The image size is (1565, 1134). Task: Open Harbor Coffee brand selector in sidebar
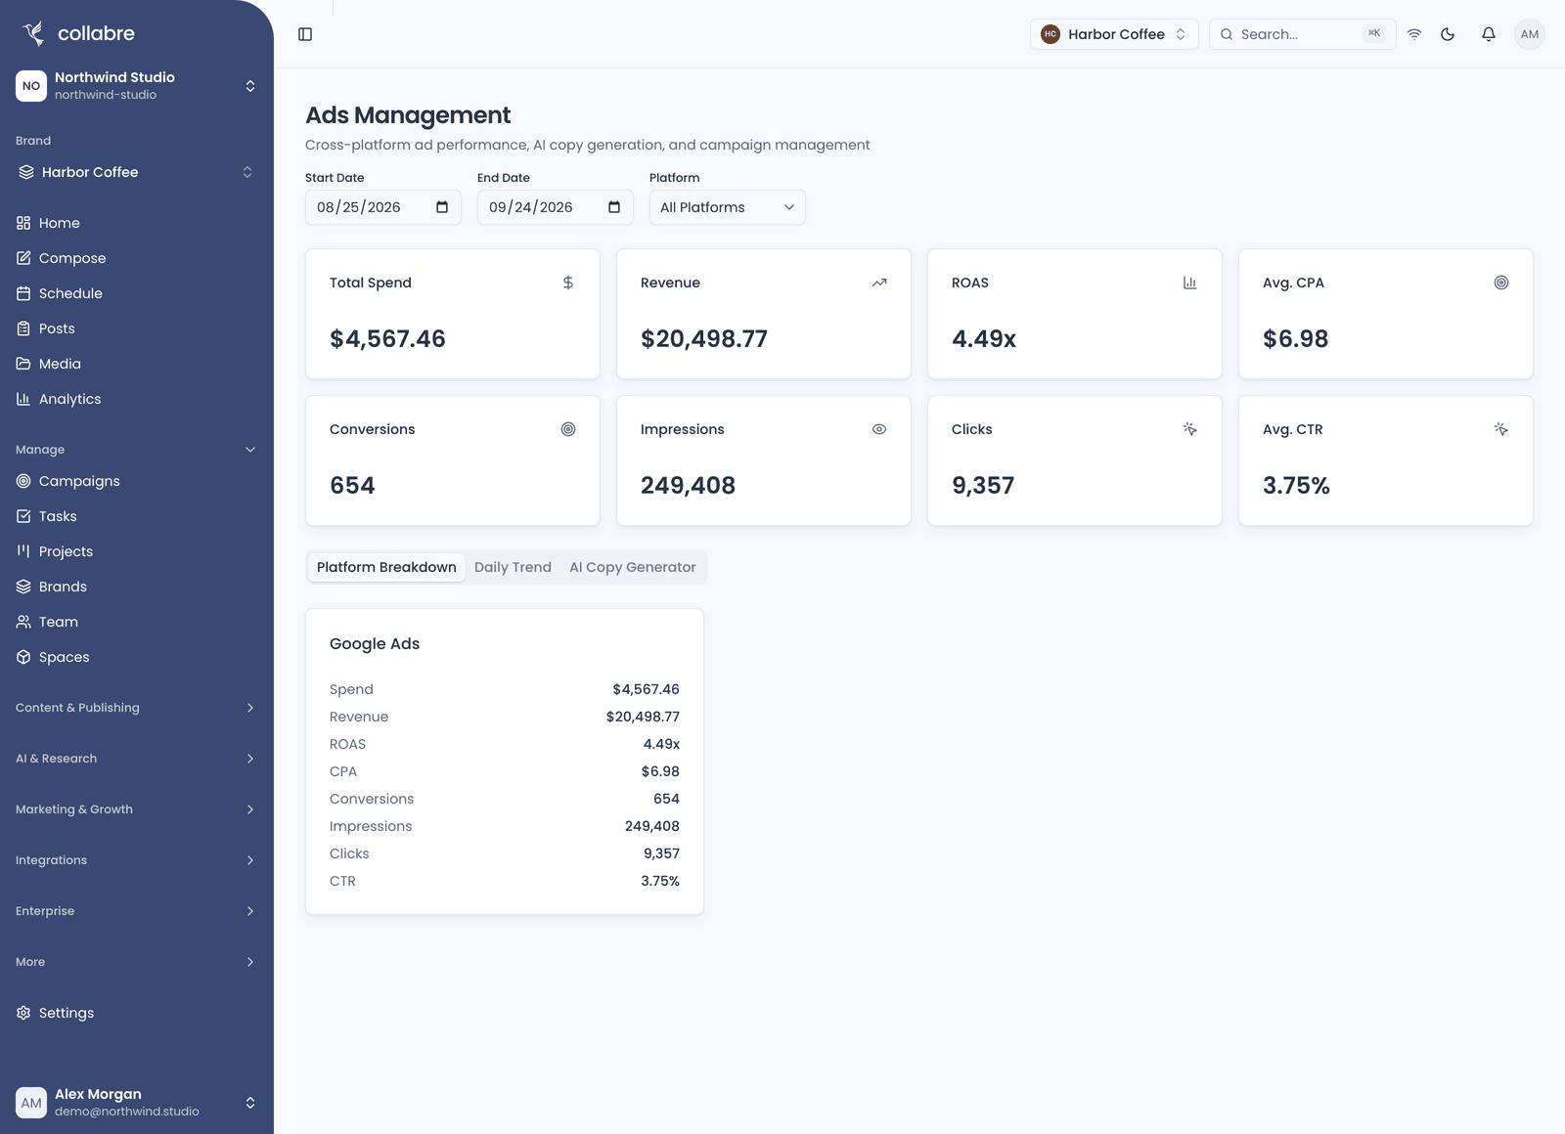[x=137, y=172]
